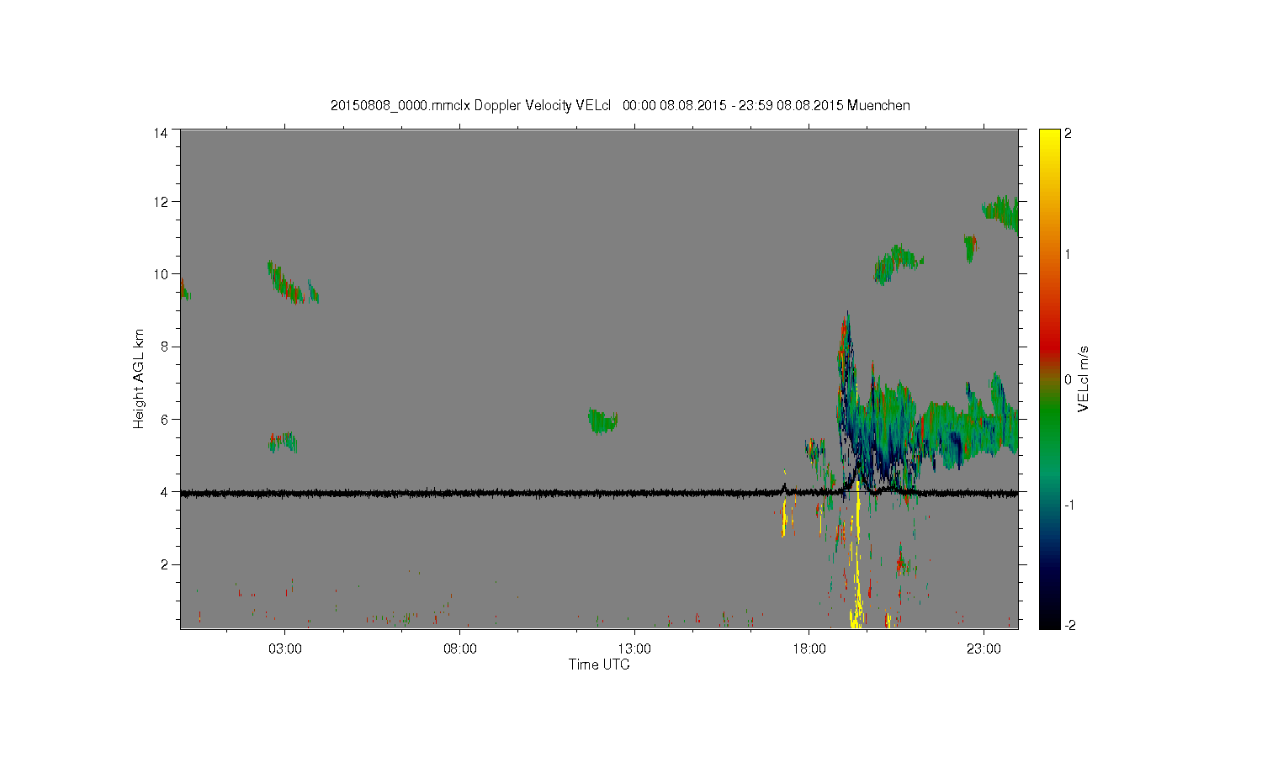This screenshot has width=1262, height=757.
Task: Click the plot title text at top
Action: 620,105
